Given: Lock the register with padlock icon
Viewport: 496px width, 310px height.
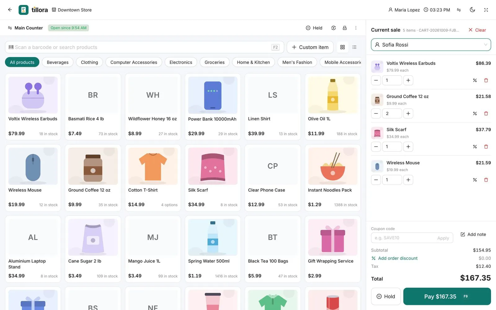Looking at the screenshot, I should point(345,28).
